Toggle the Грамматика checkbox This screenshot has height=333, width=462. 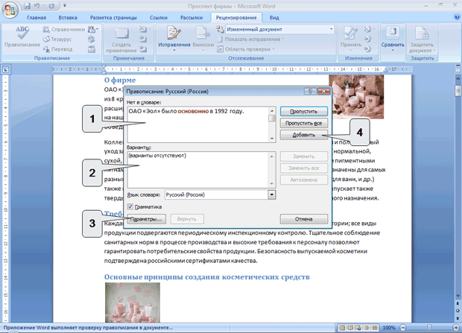point(130,207)
